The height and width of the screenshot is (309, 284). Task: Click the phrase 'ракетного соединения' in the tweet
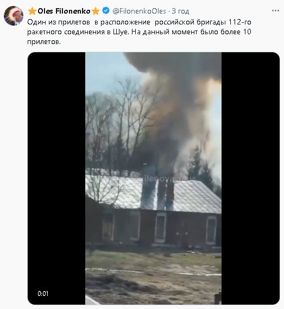[x=66, y=32]
